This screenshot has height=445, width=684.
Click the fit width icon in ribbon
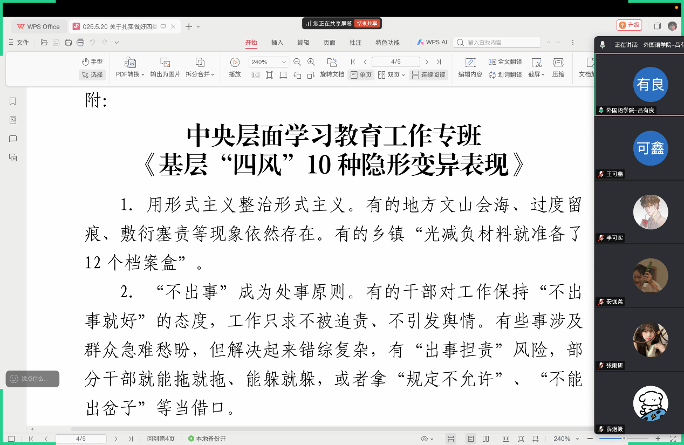click(283, 75)
